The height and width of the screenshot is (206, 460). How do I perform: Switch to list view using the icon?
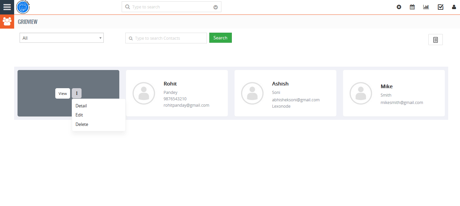pos(435,39)
